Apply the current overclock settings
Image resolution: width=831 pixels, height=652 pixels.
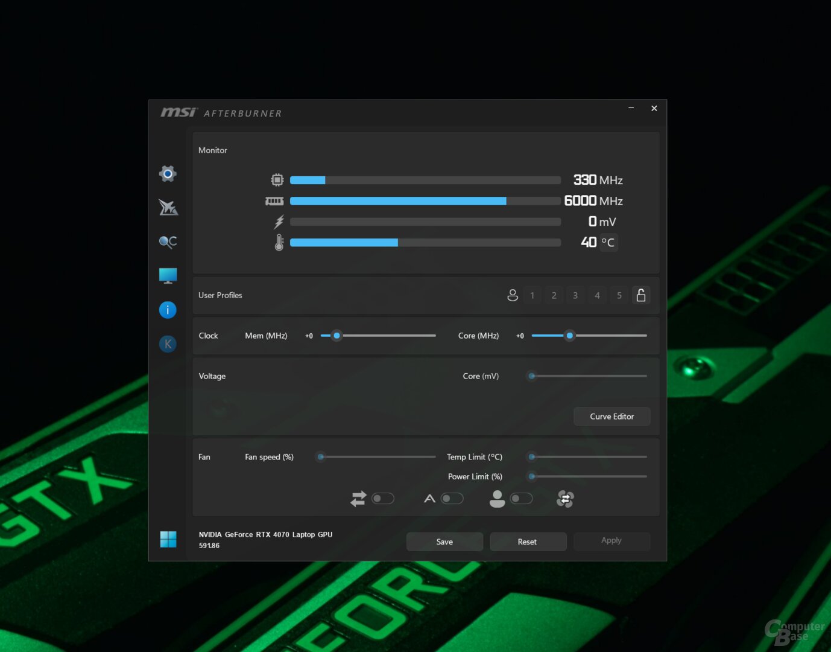point(611,541)
